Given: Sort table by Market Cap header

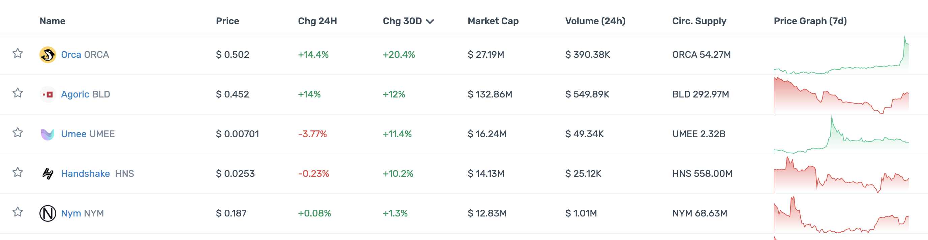Looking at the screenshot, I should pyautogui.click(x=493, y=21).
